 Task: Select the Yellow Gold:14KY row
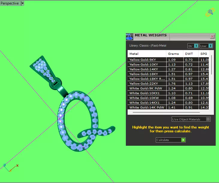[168, 69]
